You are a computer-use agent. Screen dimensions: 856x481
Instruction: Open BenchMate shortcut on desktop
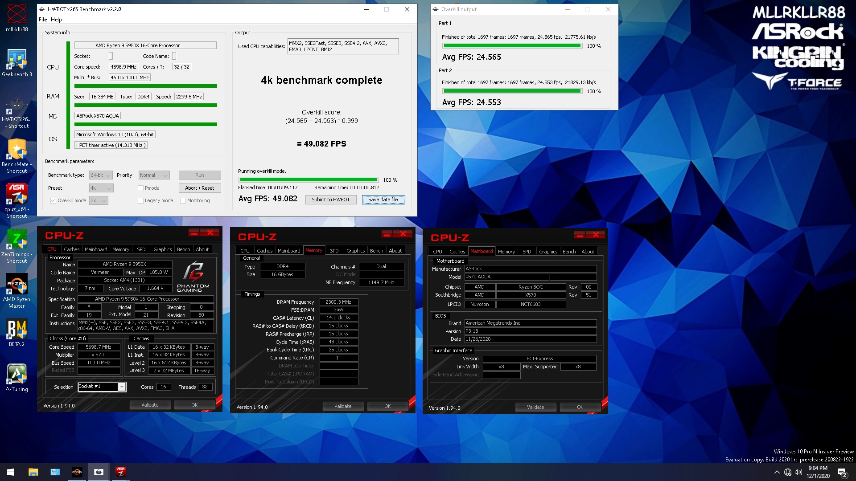(16, 156)
